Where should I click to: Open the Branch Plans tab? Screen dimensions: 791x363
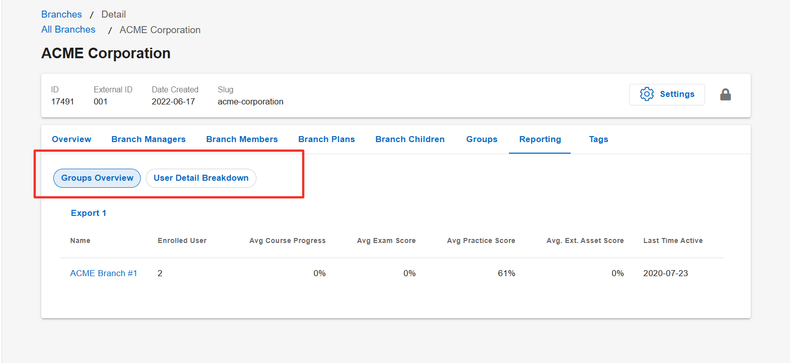326,139
